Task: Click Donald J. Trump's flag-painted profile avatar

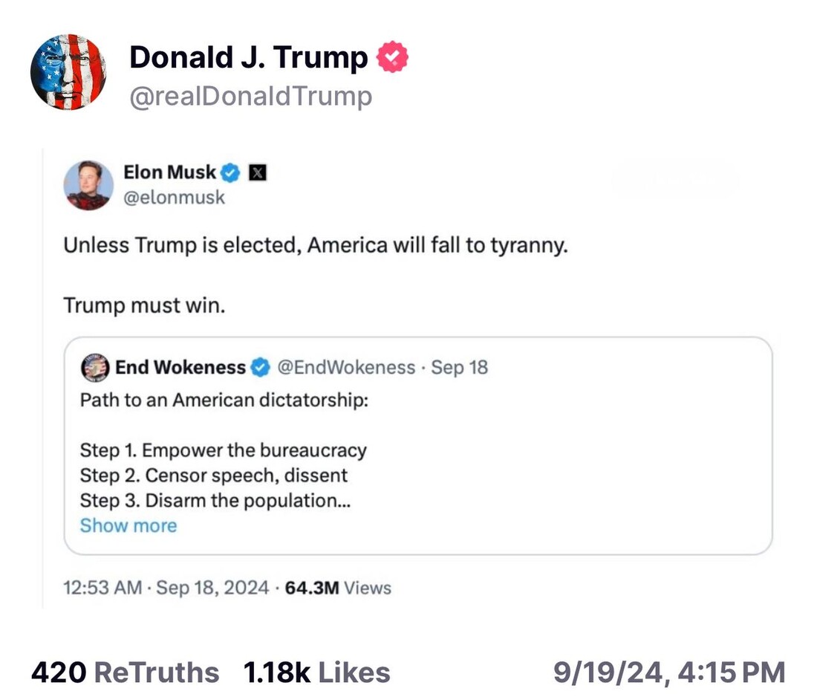Action: coord(68,72)
